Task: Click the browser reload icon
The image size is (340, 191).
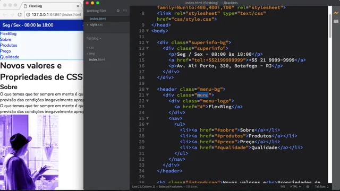Action: point(20,14)
